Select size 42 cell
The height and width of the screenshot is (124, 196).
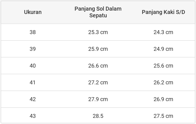33,99
